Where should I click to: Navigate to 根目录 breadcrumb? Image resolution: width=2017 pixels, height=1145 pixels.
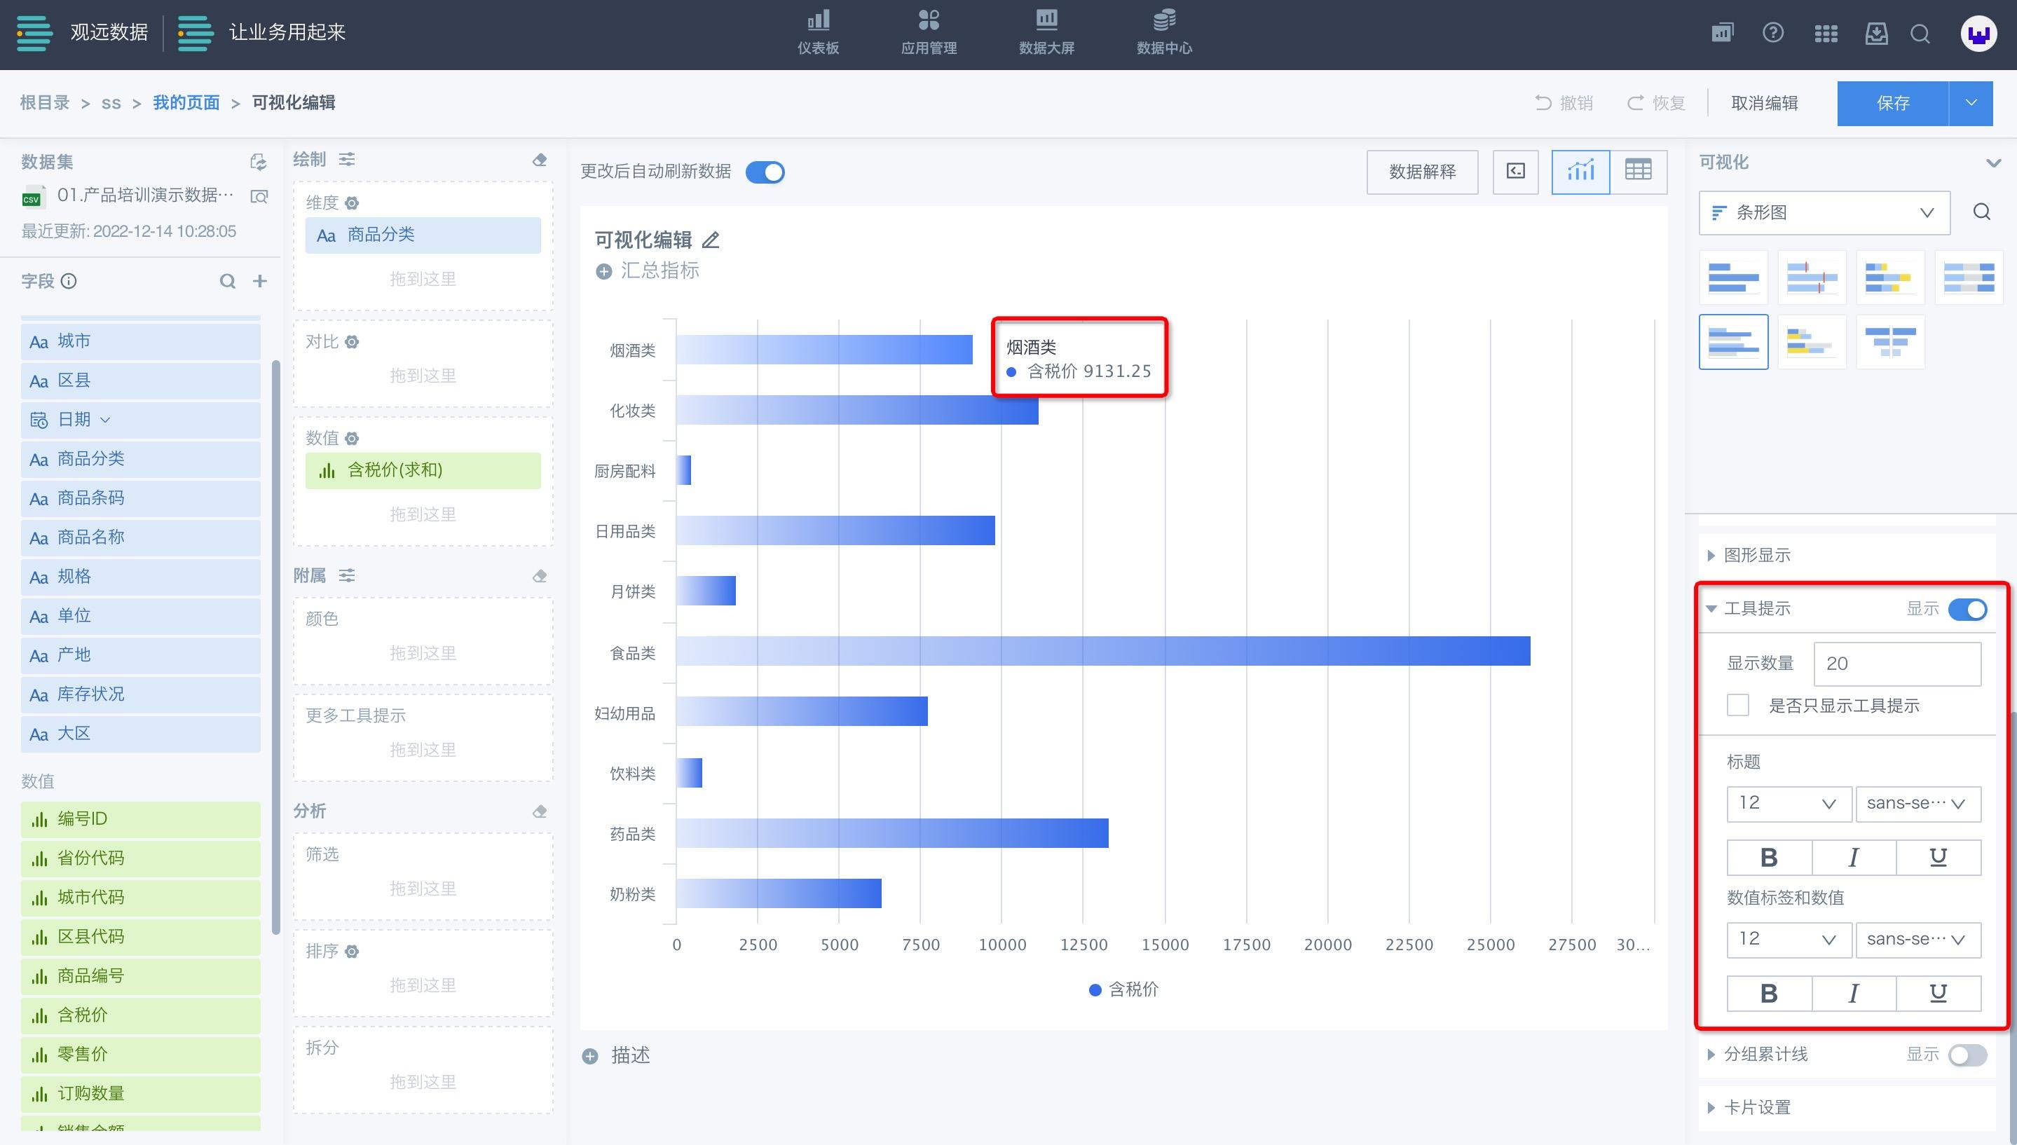(45, 103)
